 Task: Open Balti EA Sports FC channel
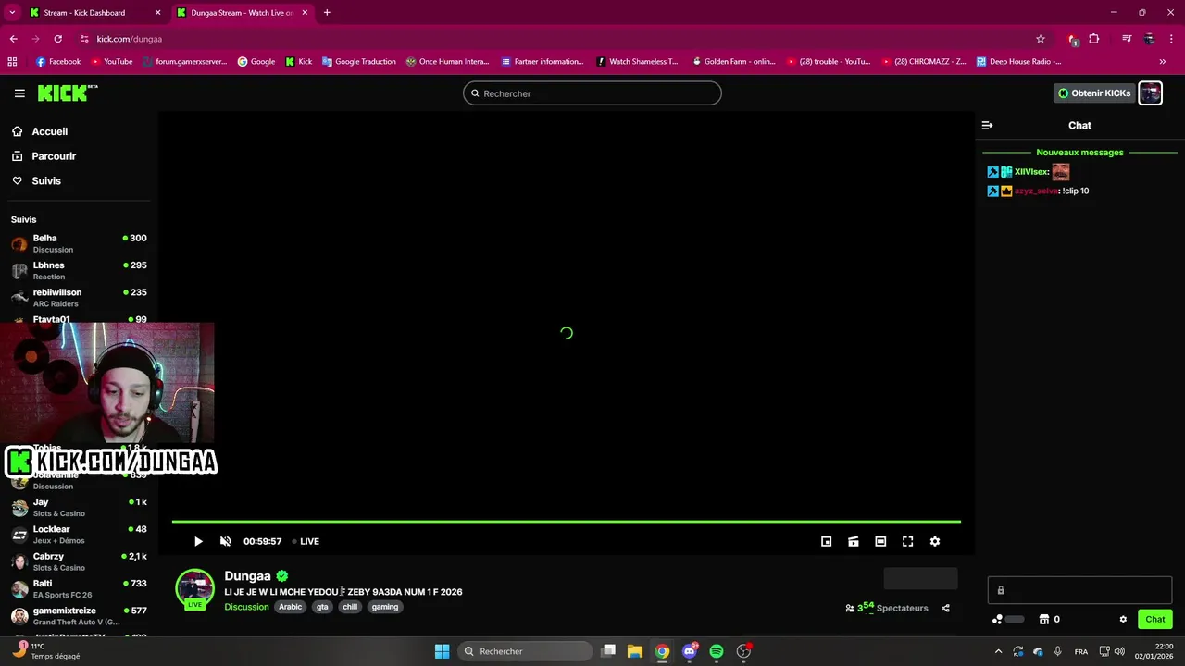79,589
